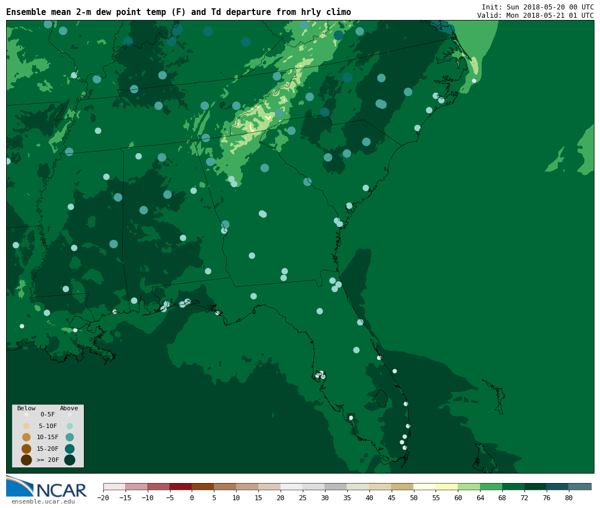This screenshot has height=508, width=600.
Task: Click the darkest teal '>= 20F' above legend dot
Action: 69,460
